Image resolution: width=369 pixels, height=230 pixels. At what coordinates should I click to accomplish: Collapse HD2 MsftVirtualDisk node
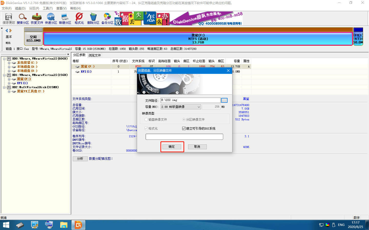point(4,87)
